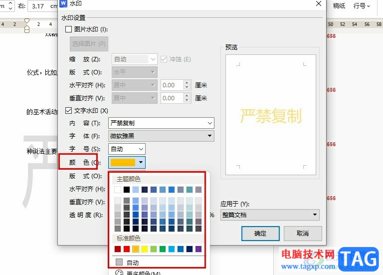383x275 pixels.
Task: Click the orange current color preview box
Action: pyautogui.click(x=123, y=162)
